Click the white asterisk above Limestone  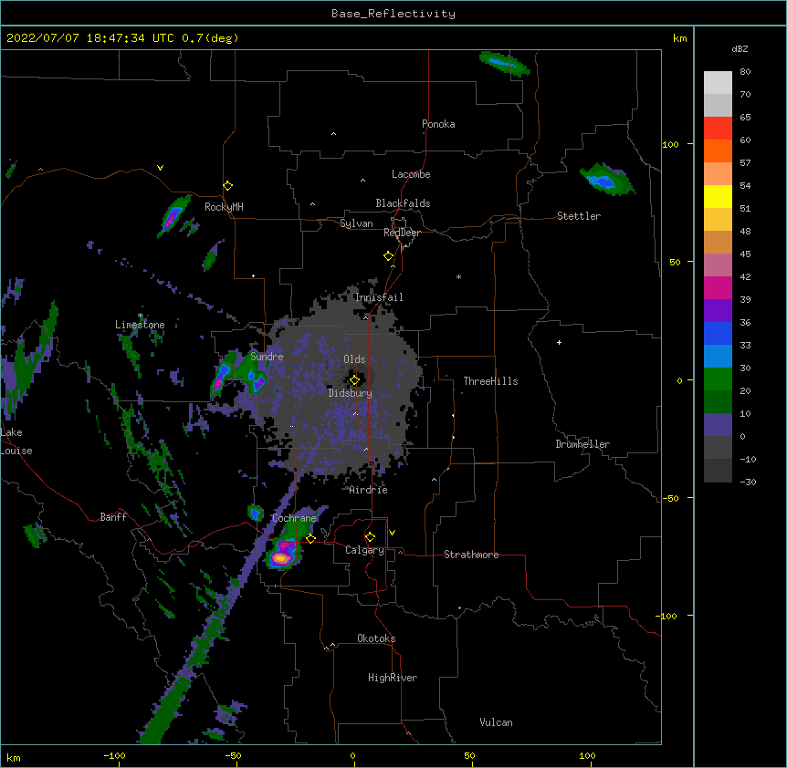pyautogui.click(x=141, y=316)
